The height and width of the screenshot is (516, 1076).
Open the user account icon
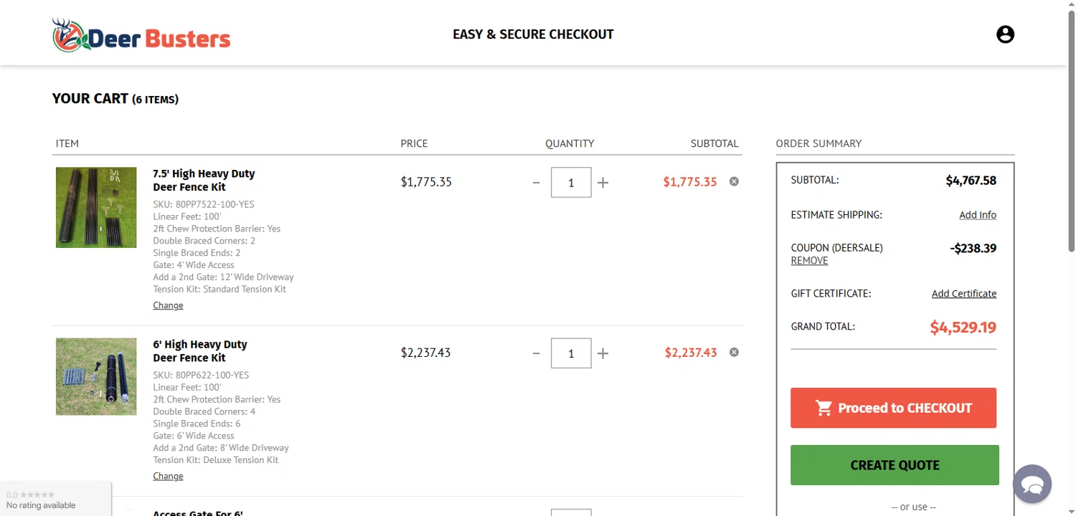pos(1005,34)
